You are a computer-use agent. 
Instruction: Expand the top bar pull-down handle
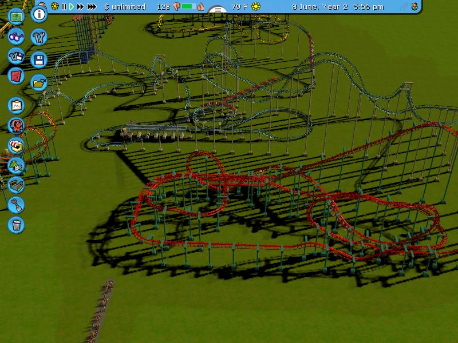pyautogui.click(x=218, y=10)
